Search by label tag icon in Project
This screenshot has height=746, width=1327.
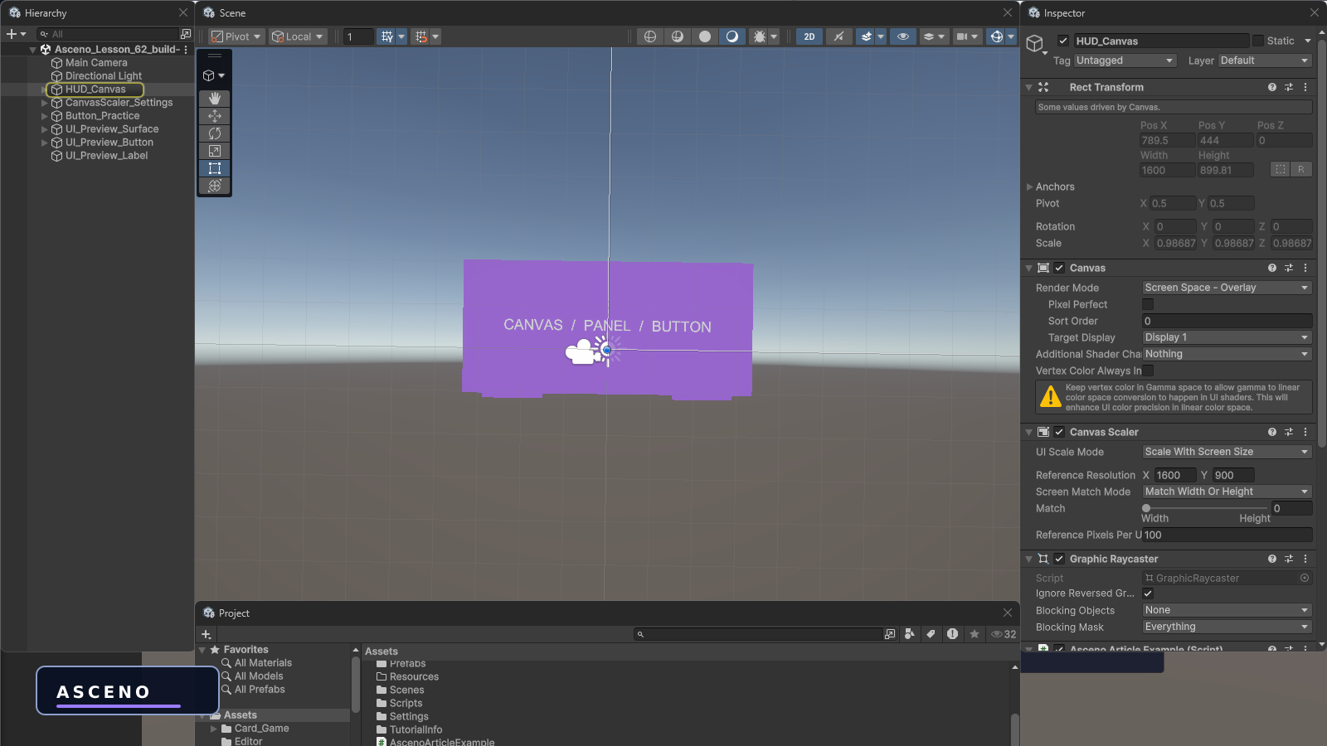(x=931, y=634)
